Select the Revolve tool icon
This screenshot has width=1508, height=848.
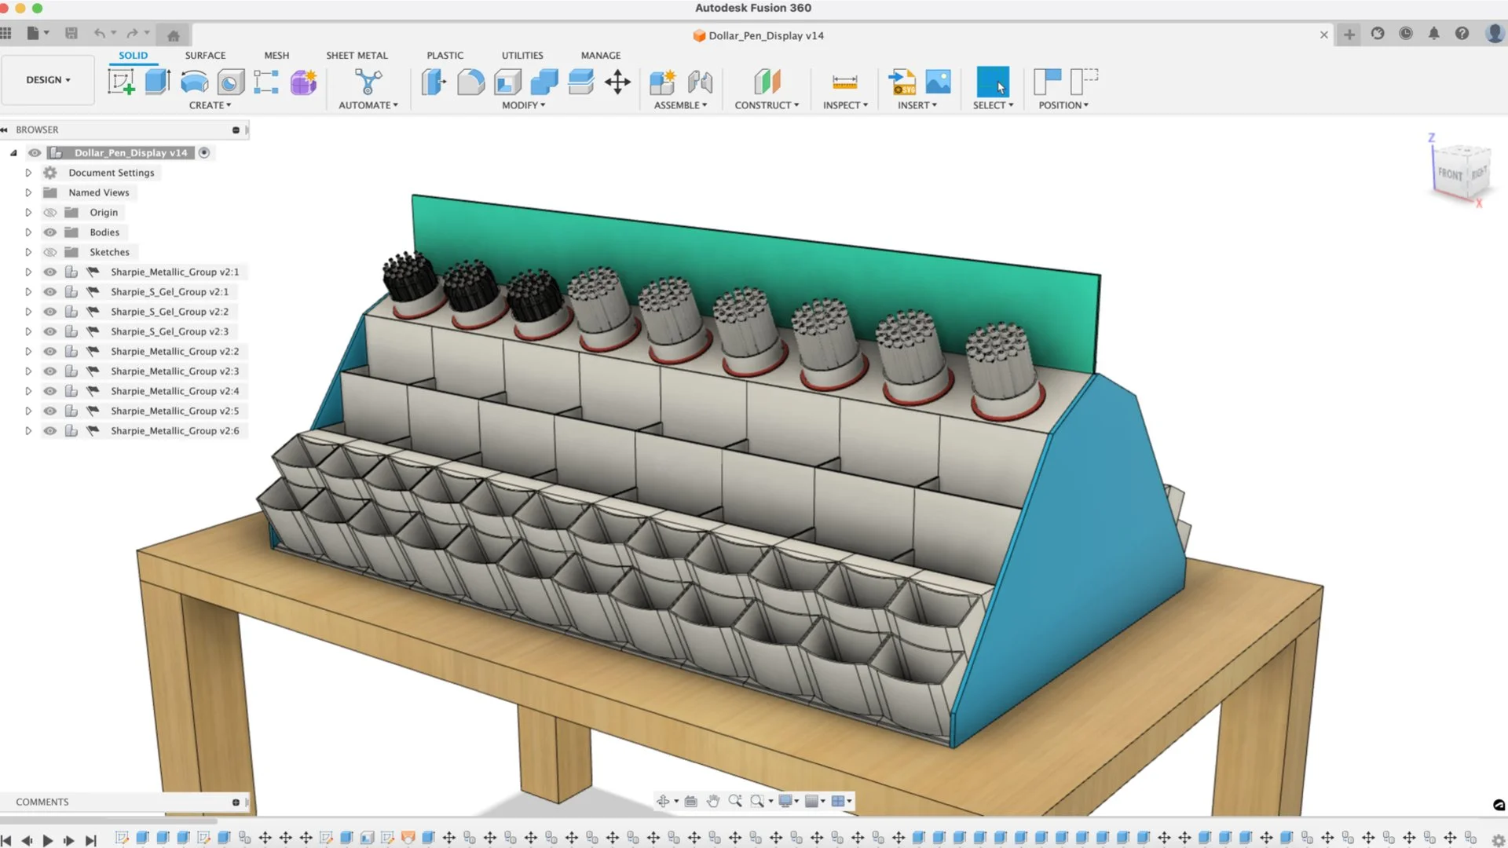[x=194, y=82]
